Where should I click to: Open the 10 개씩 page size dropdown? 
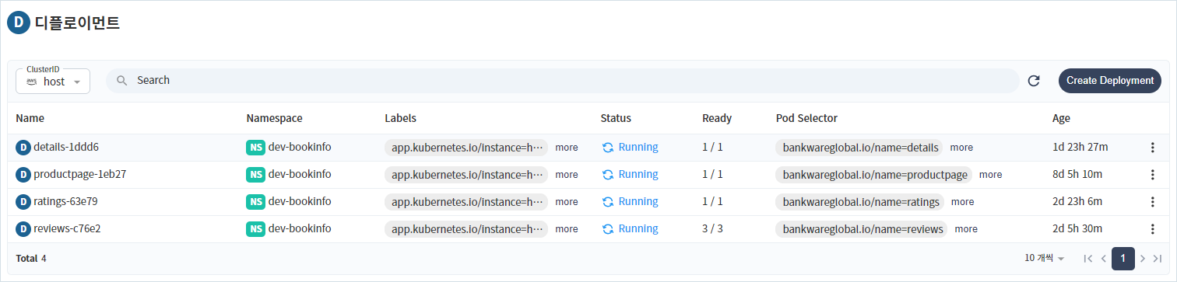pos(1044,258)
